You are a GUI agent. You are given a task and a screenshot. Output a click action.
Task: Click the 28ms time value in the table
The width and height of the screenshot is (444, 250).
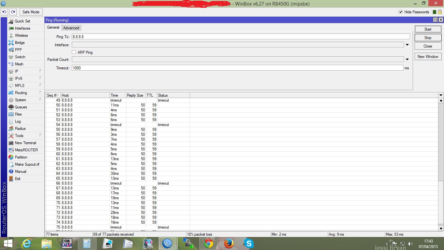pos(115,213)
